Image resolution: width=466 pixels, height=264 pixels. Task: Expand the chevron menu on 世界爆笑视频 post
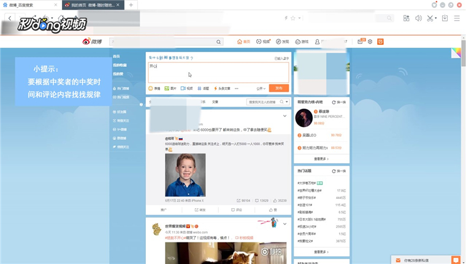pyautogui.click(x=285, y=224)
